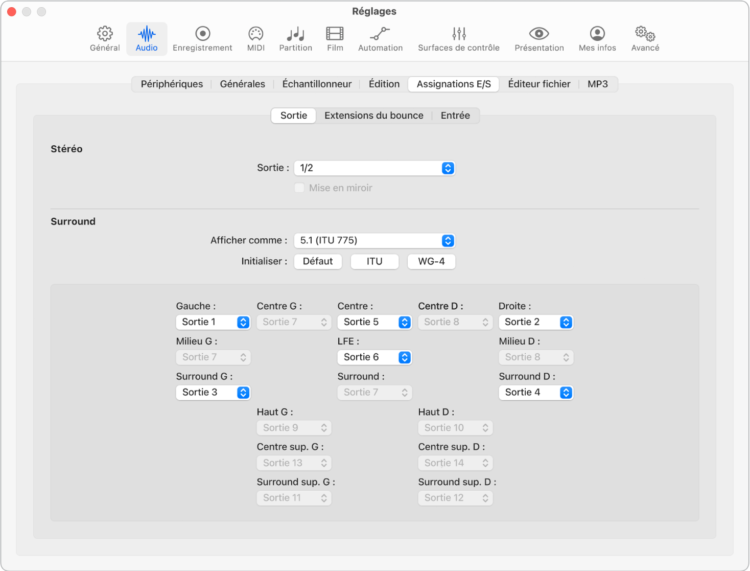Change the Surround D output assignment
Viewport: 750px width, 571px height.
click(536, 392)
